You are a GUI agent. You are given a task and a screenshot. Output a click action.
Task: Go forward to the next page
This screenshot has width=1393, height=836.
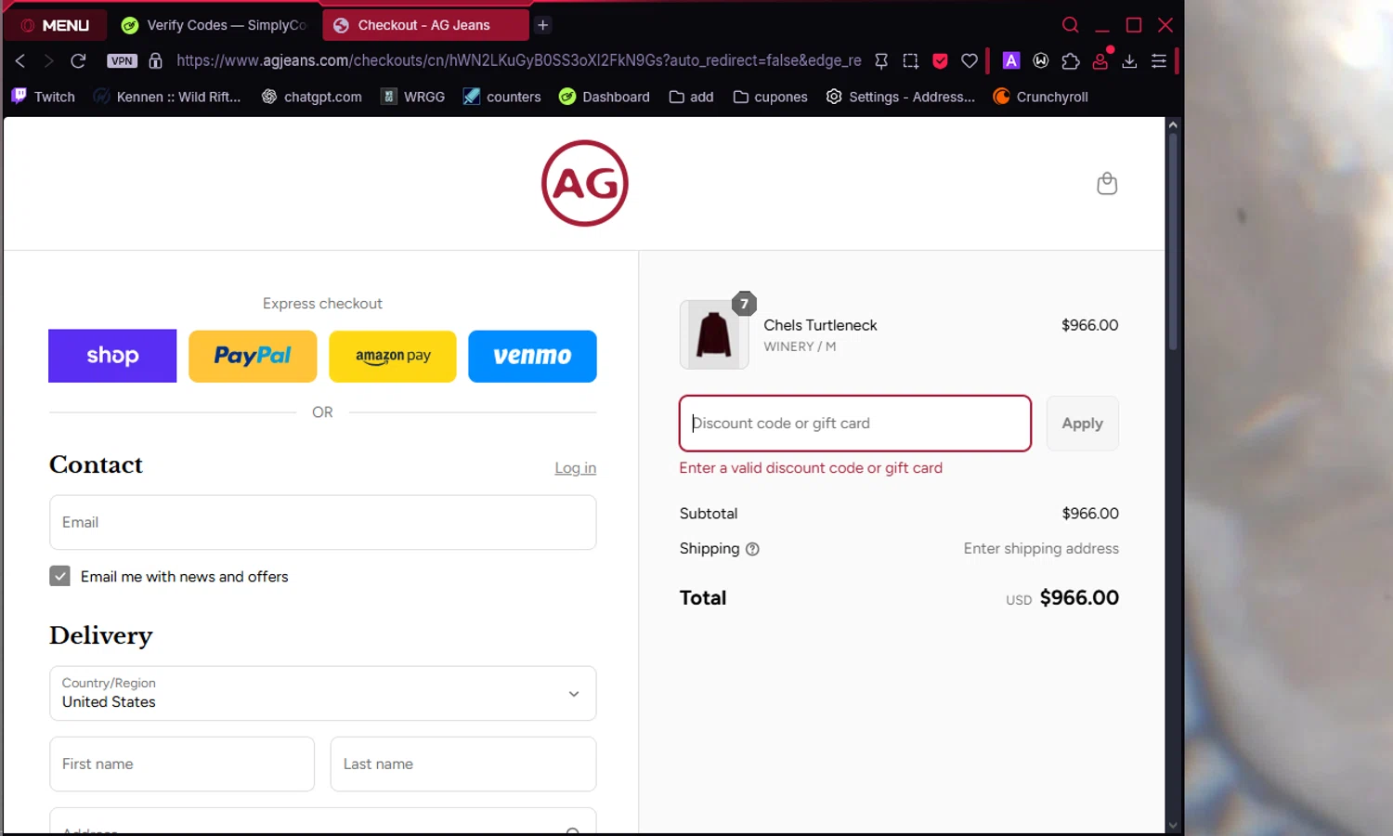(x=48, y=60)
